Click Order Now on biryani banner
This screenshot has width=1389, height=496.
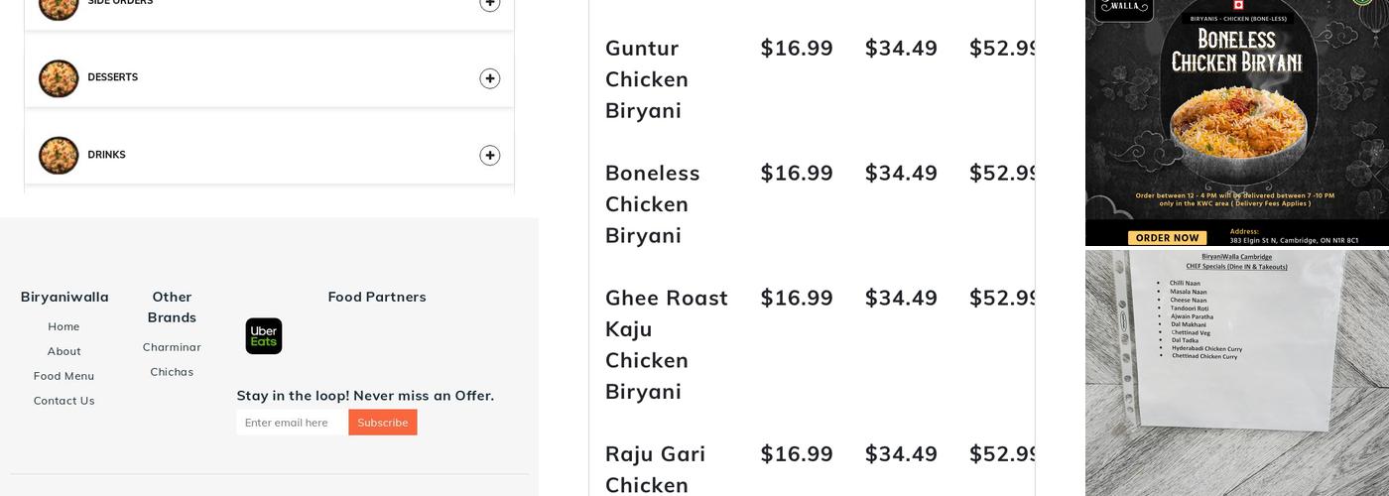point(1167,238)
